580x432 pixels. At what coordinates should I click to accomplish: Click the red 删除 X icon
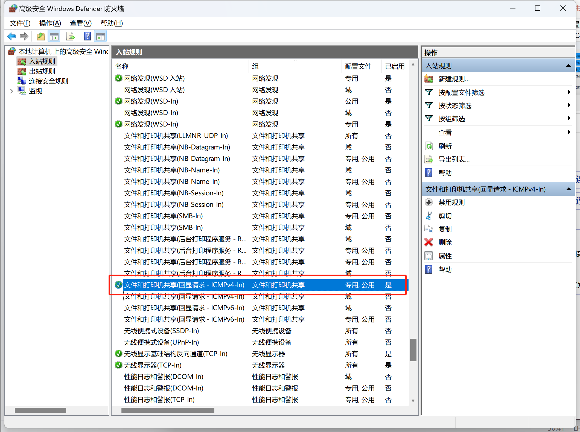pyautogui.click(x=429, y=242)
